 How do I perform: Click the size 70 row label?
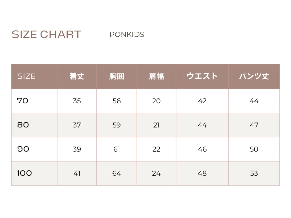[23, 101]
